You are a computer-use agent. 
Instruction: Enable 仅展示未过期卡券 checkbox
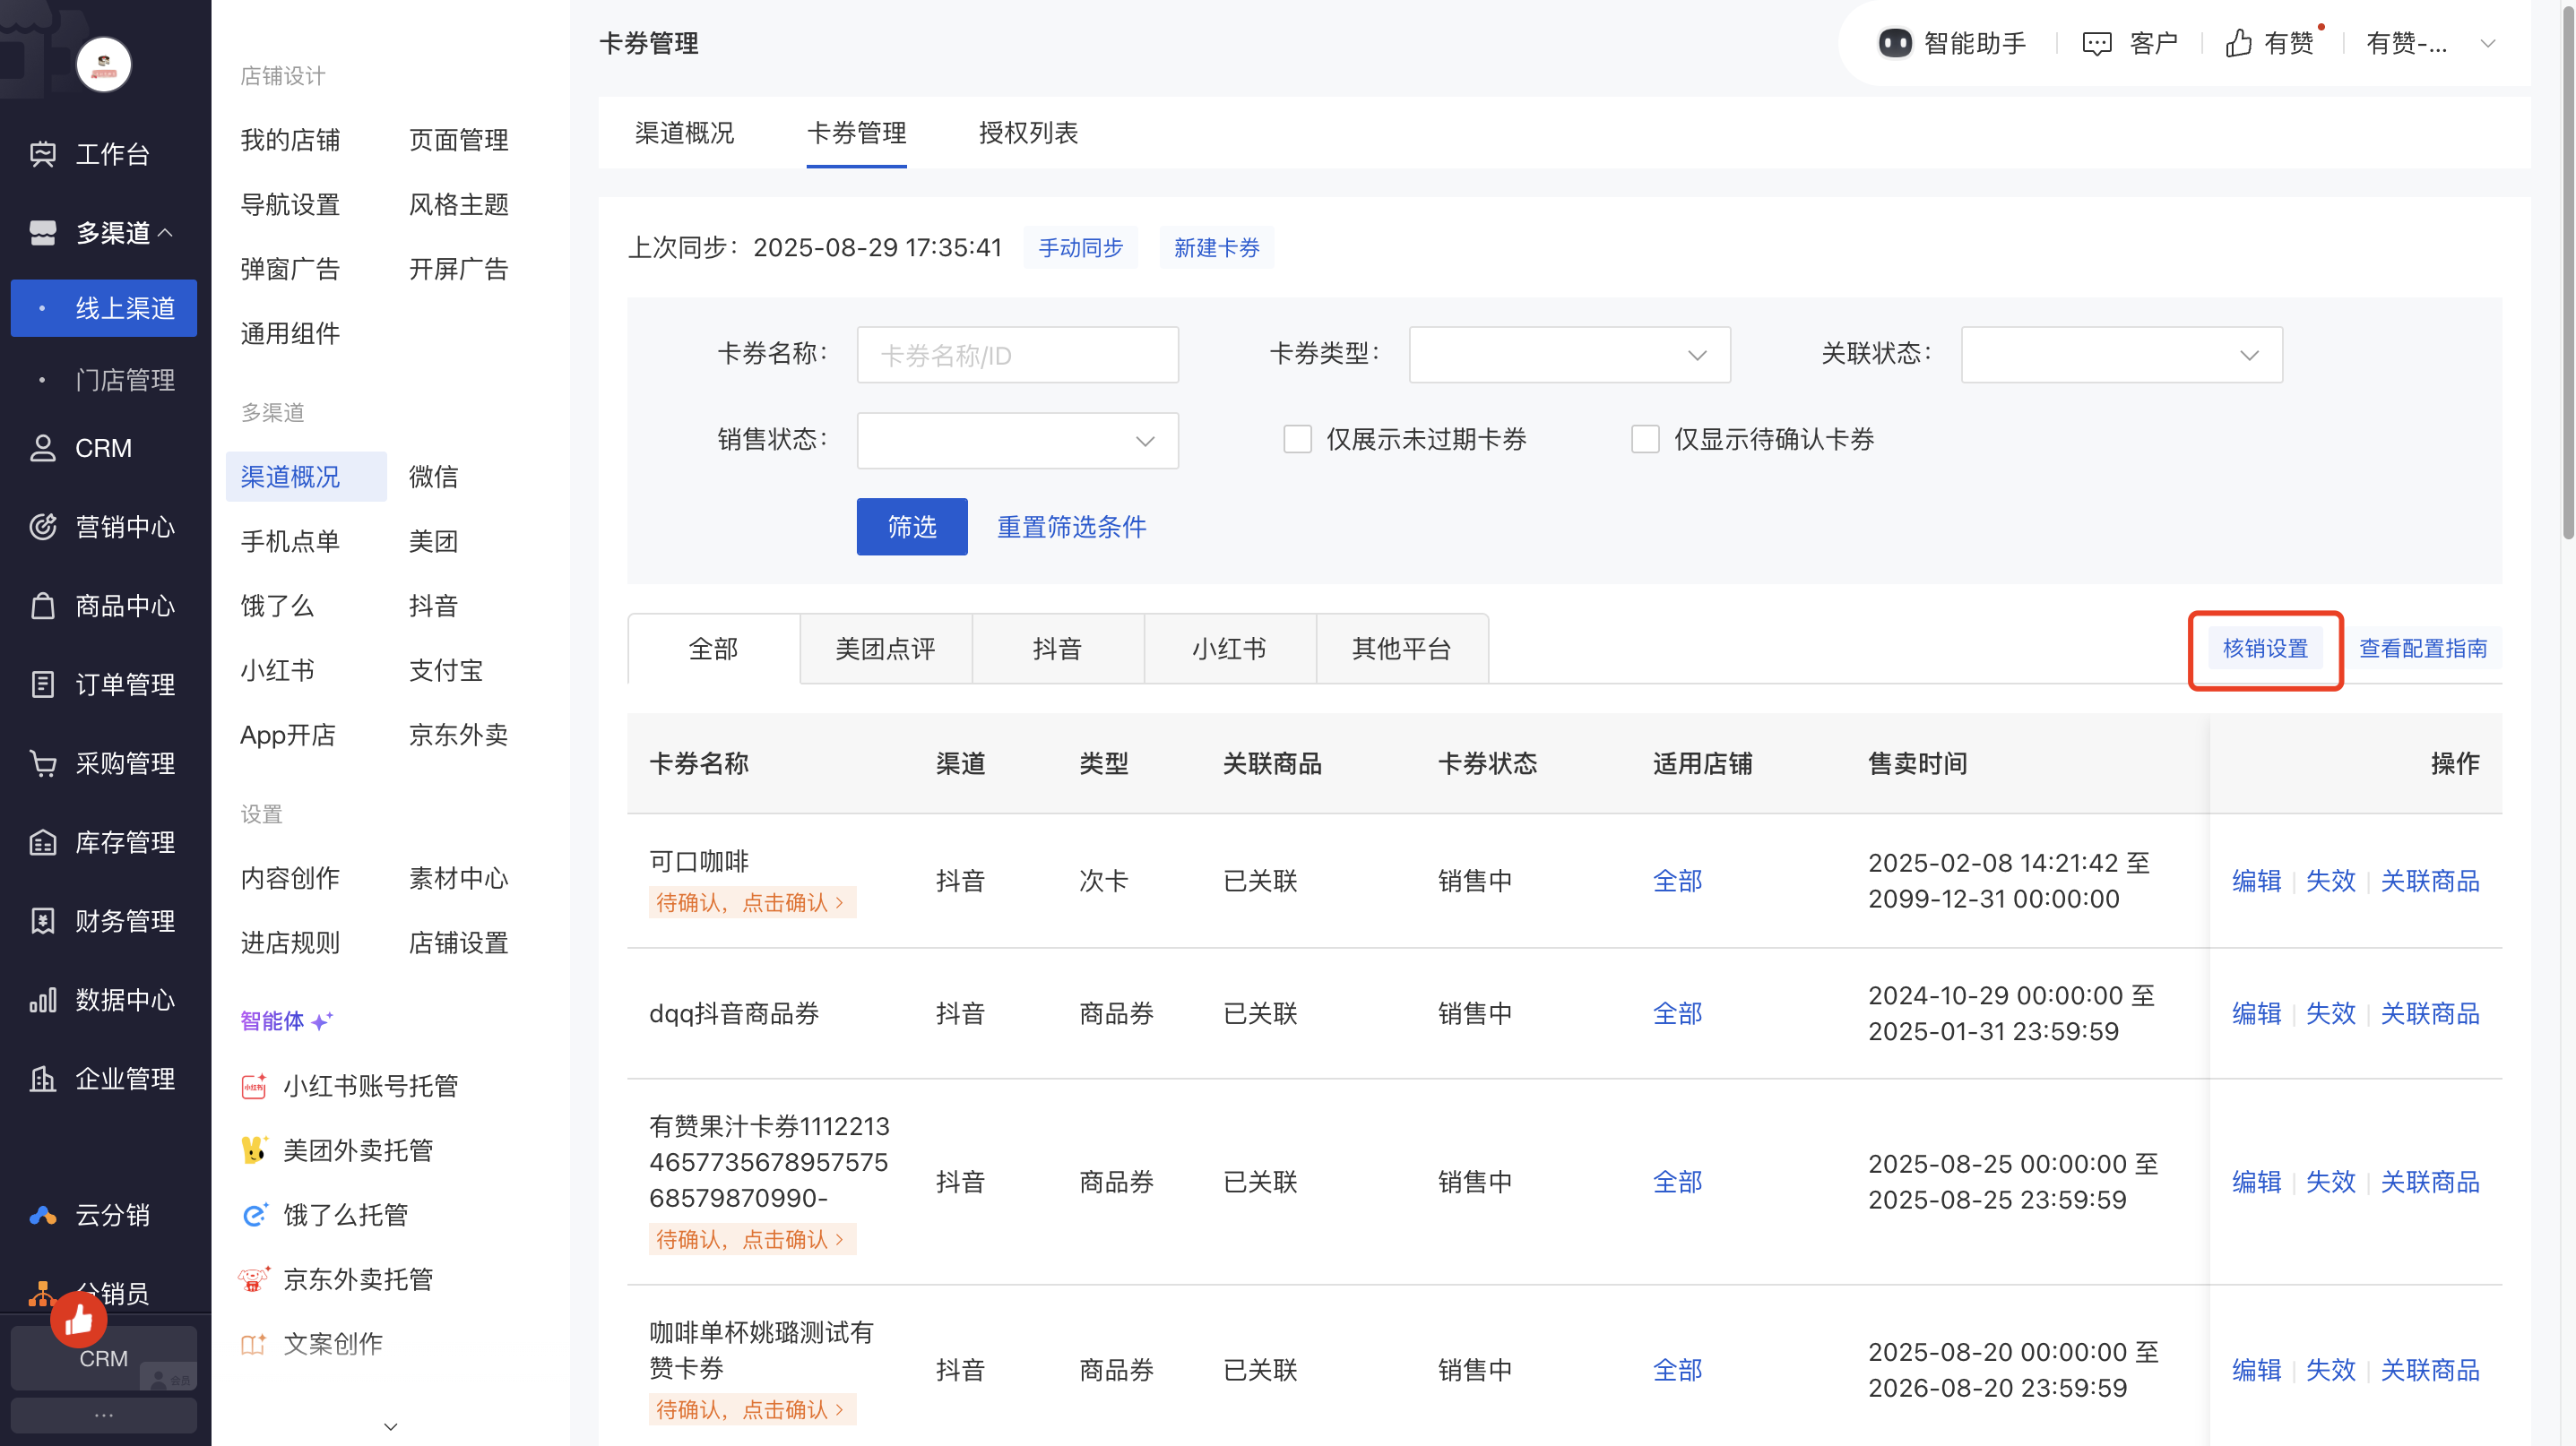coord(1297,440)
